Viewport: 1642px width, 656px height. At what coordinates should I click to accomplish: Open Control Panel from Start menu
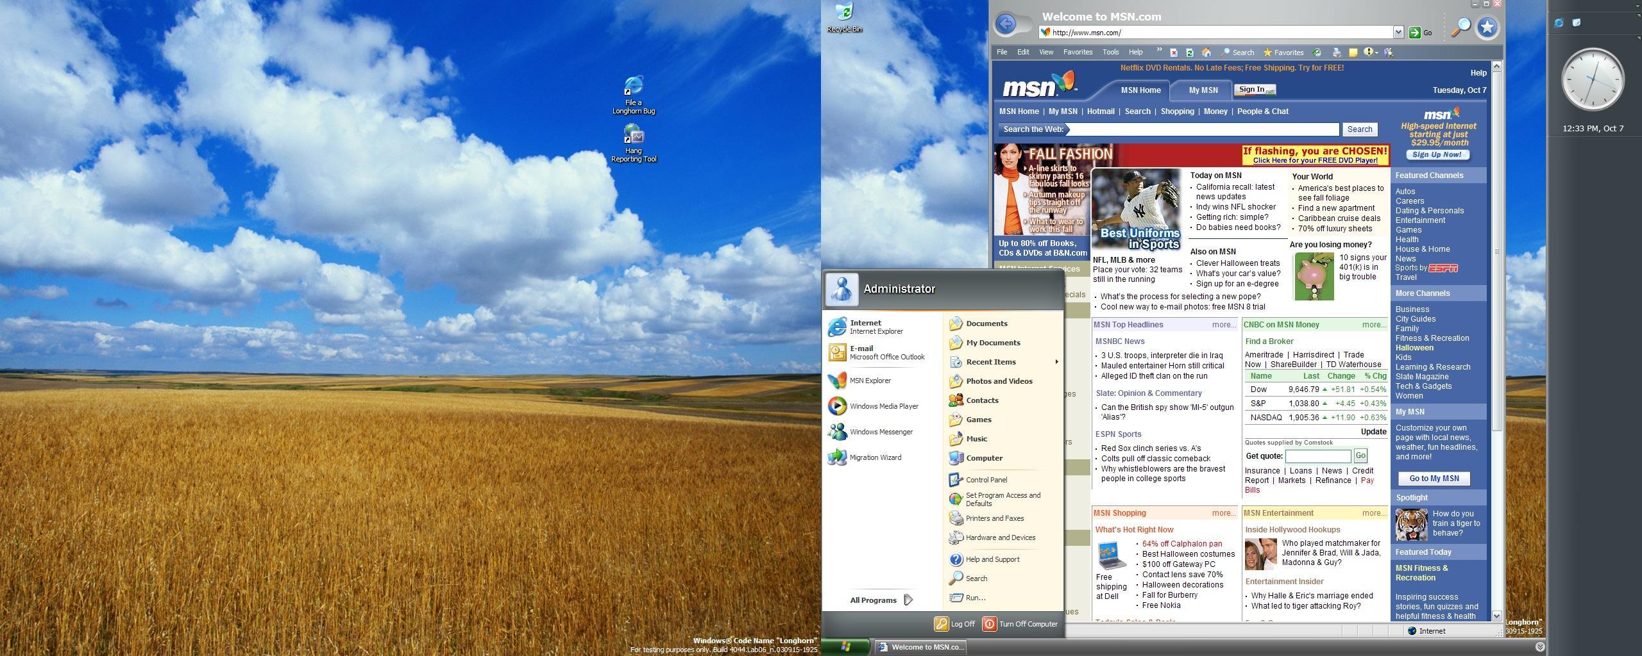(x=1003, y=480)
